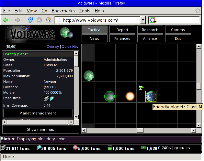
Task: Open the forward button history dropdown arrow
Action: point(24,20)
